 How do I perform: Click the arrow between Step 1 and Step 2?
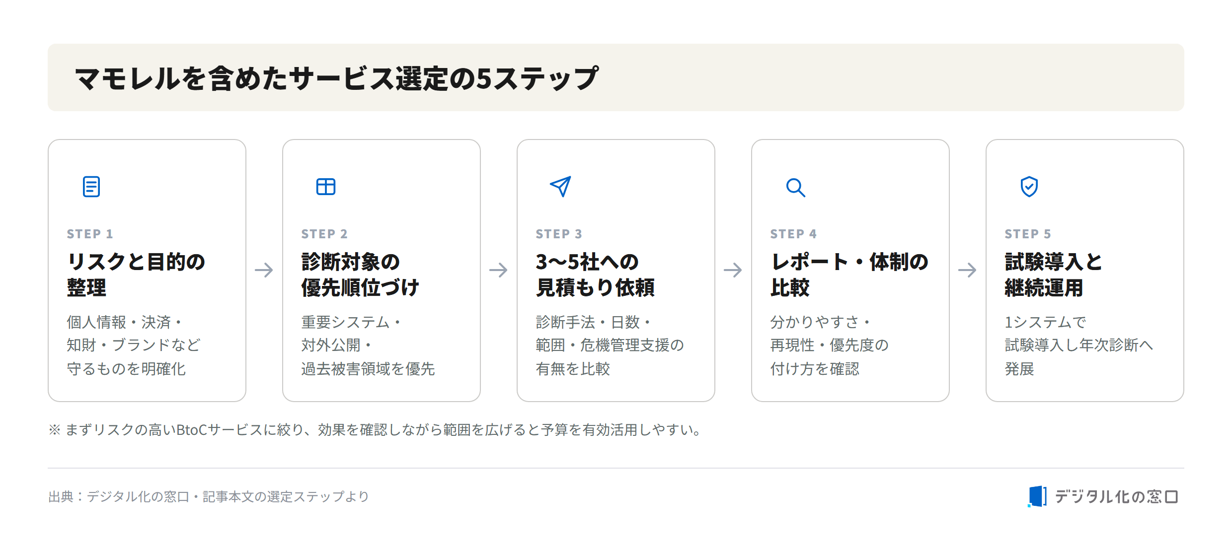tap(264, 270)
